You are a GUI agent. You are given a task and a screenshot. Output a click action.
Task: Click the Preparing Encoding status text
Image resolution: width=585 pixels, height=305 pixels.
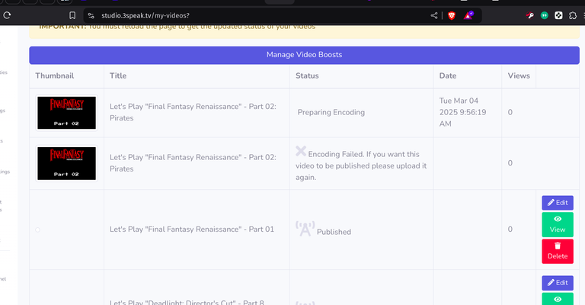[x=331, y=112]
